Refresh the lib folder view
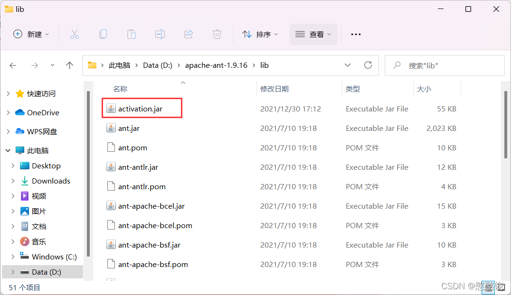The image size is (511, 295). pyautogui.click(x=368, y=65)
